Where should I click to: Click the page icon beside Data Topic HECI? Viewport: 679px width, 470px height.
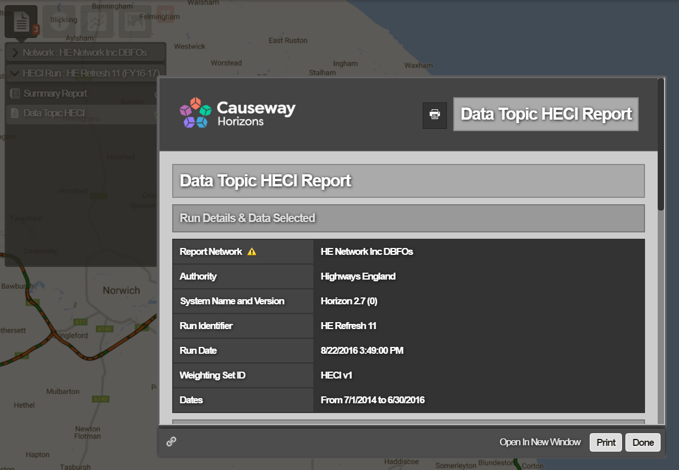(x=15, y=113)
